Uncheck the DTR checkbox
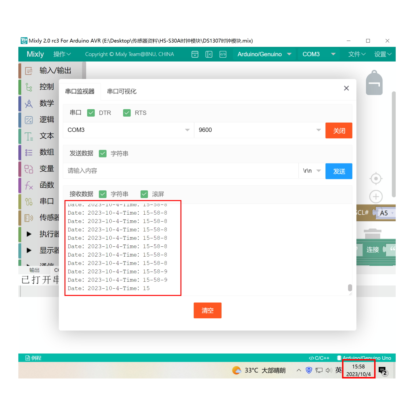The image size is (414, 414). [91, 113]
